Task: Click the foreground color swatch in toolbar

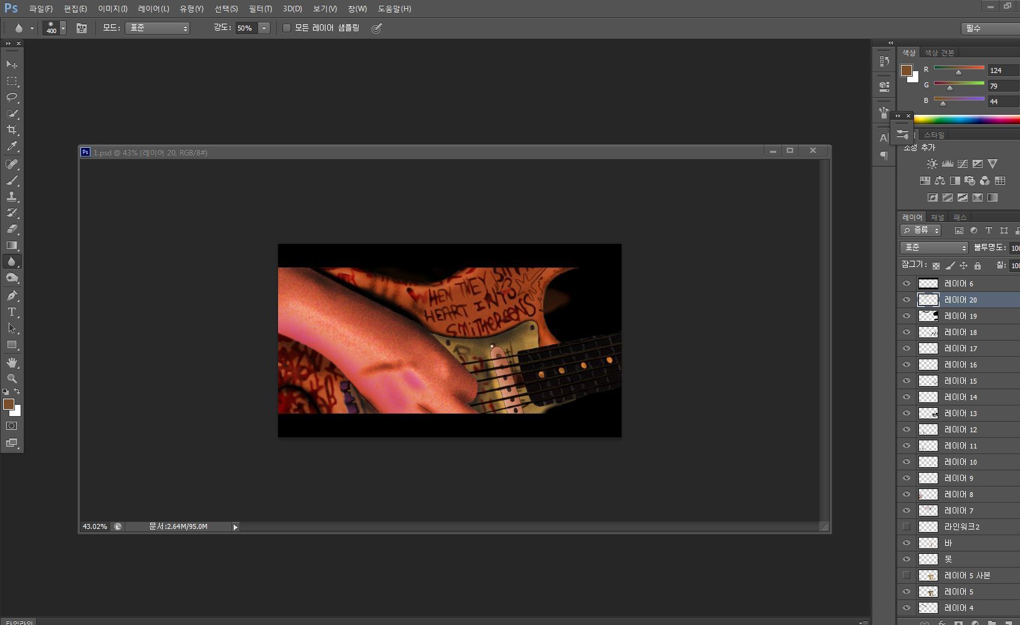Action: coord(8,404)
